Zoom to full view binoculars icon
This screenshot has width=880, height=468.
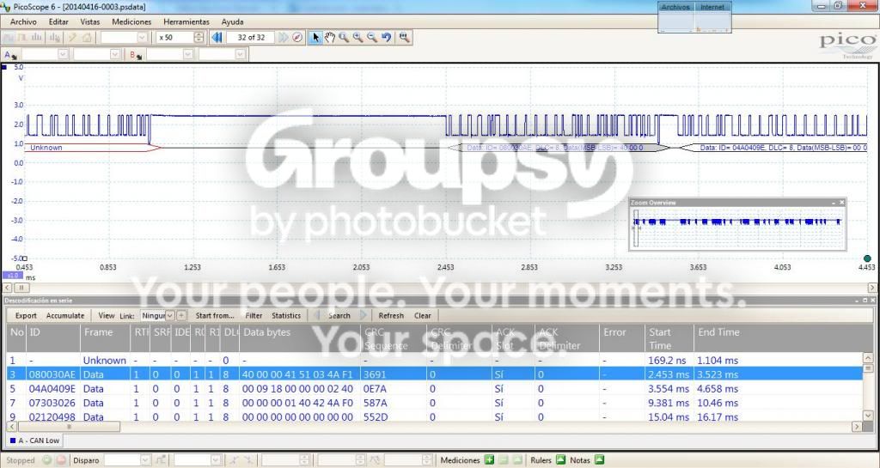[x=404, y=38]
